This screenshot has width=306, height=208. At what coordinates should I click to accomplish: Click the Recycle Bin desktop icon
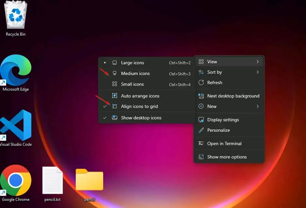click(16, 15)
